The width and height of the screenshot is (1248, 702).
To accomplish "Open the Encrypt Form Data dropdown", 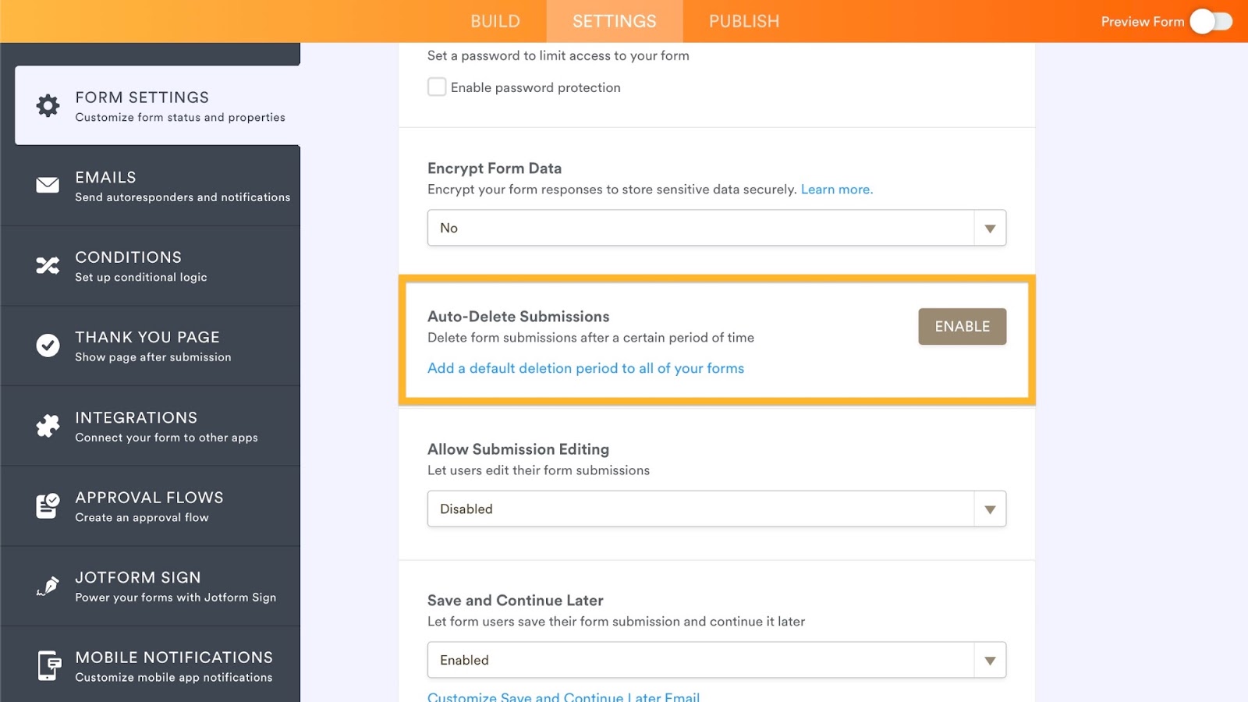I will [716, 228].
